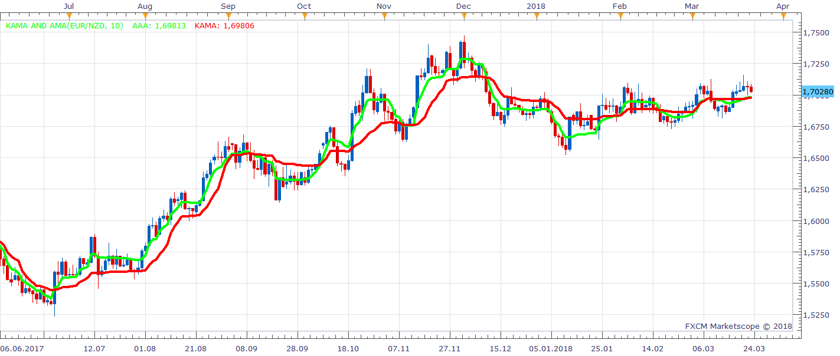Screen dimensions: 840x356
Task: Click the 07.11 date axis label
Action: click(x=399, y=348)
